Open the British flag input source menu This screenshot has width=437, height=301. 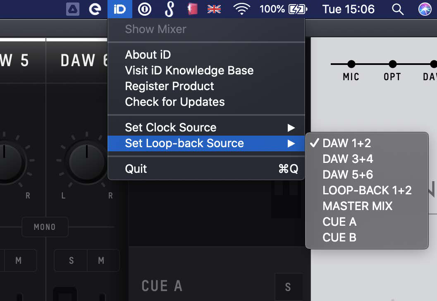[x=214, y=9]
